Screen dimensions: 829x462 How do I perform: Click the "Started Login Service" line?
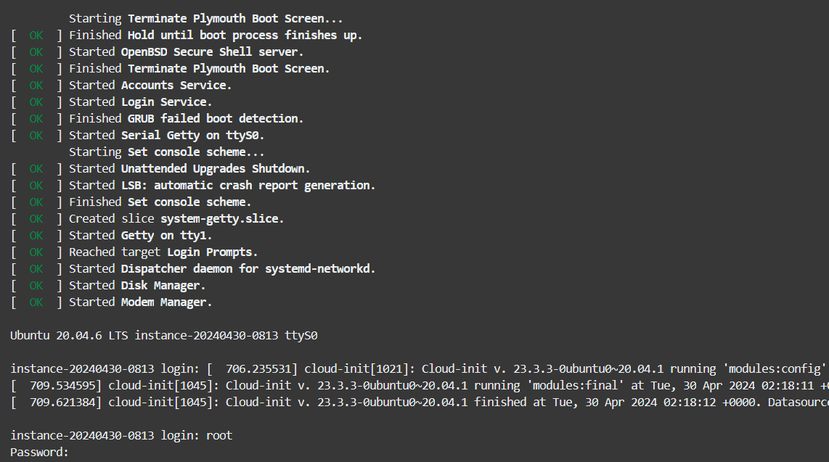click(140, 102)
